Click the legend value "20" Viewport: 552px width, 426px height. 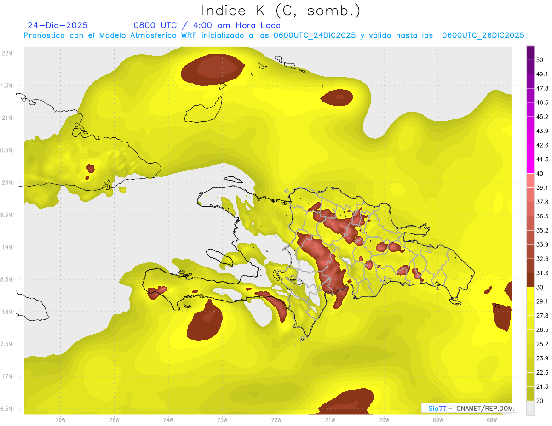click(x=540, y=401)
